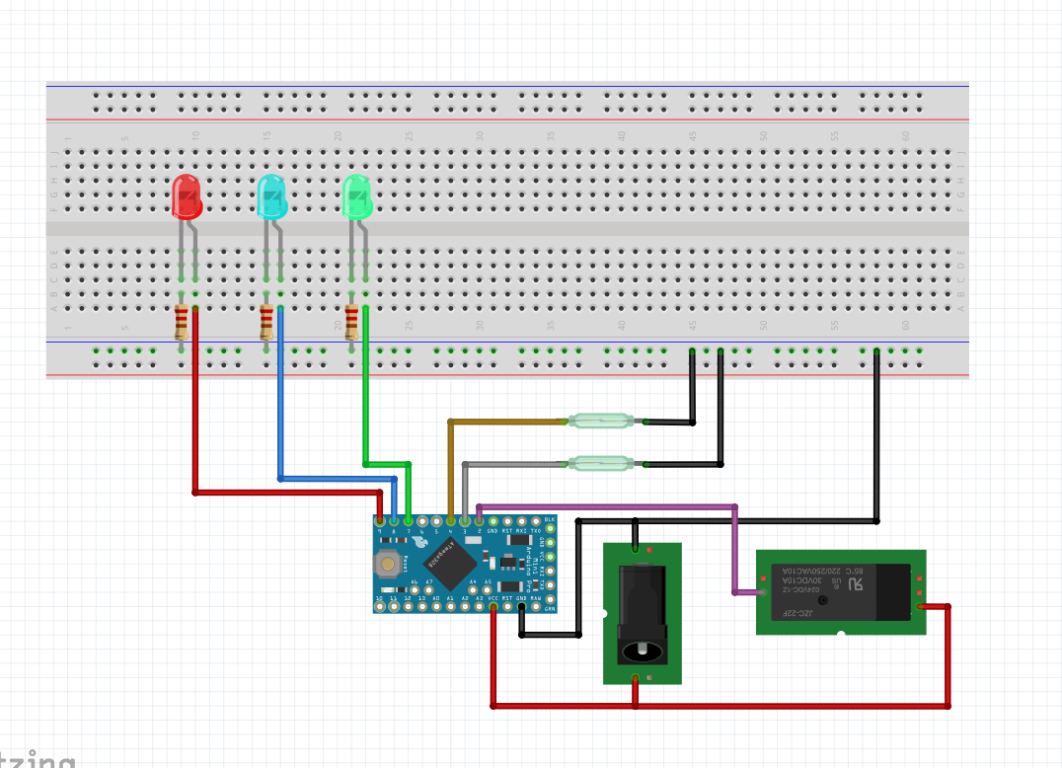
Task: Select the upper reed switch
Action: click(x=602, y=421)
